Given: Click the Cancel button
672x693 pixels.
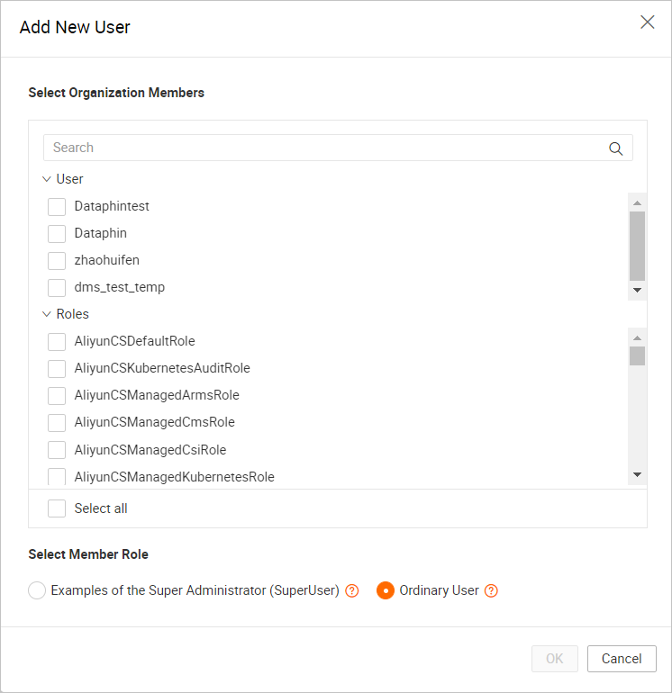Looking at the screenshot, I should pyautogui.click(x=622, y=659).
